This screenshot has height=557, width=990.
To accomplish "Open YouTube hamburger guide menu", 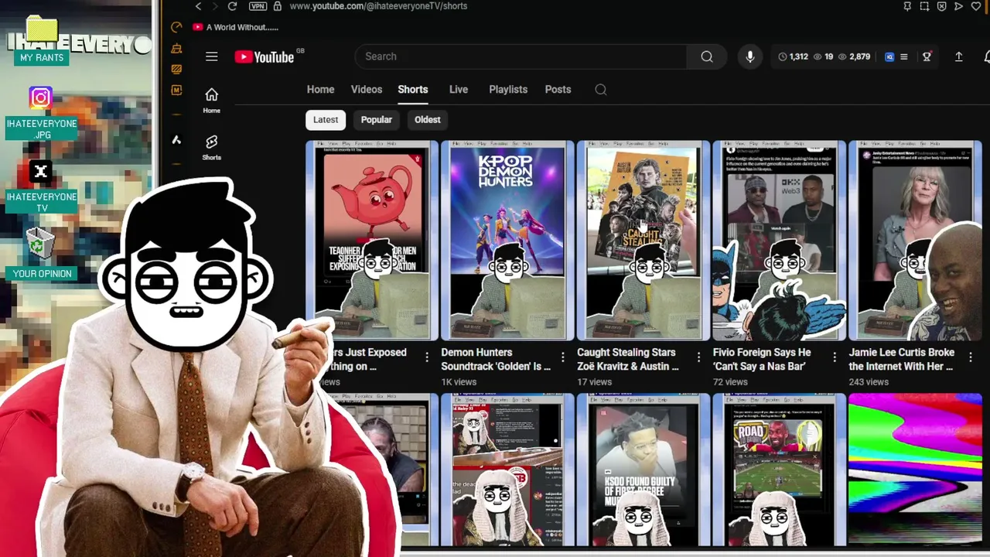I will coord(211,56).
